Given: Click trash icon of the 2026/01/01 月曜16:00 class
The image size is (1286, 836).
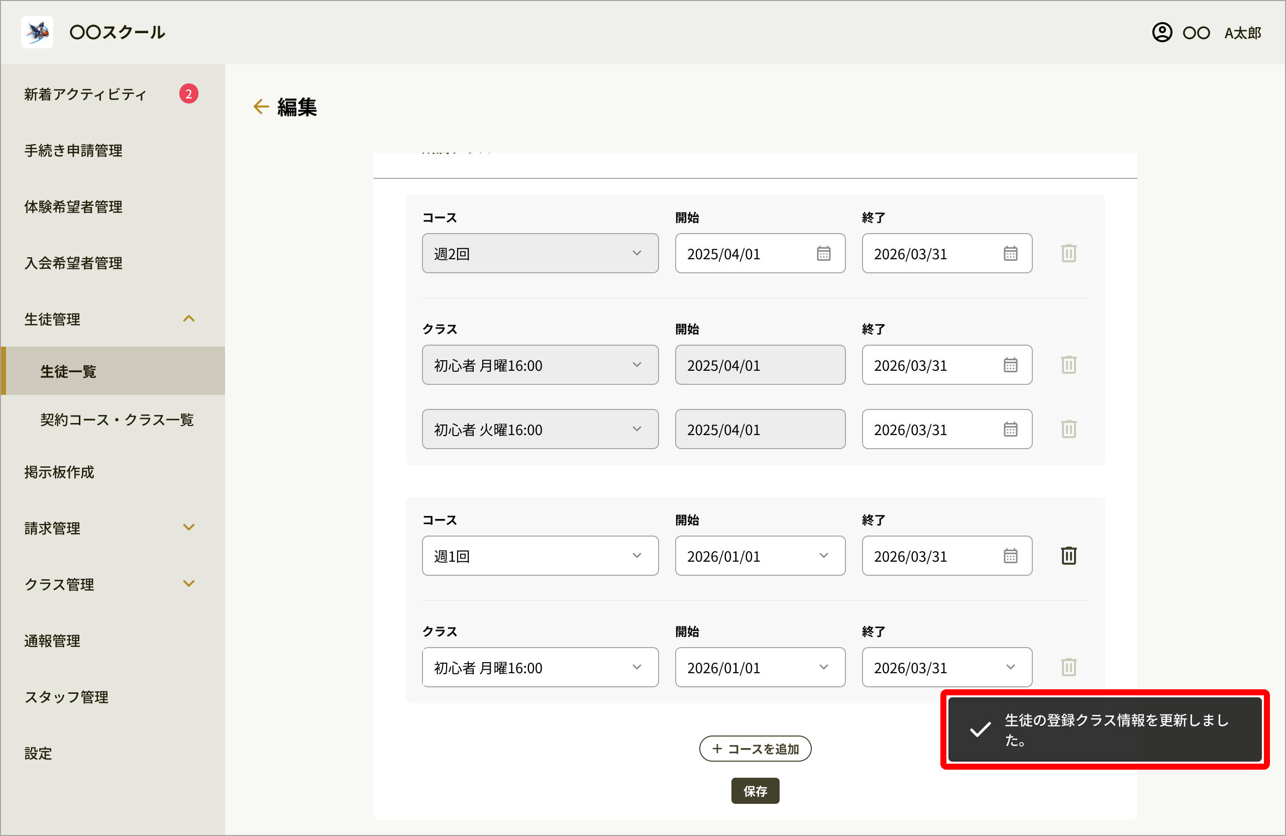Looking at the screenshot, I should pyautogui.click(x=1068, y=667).
